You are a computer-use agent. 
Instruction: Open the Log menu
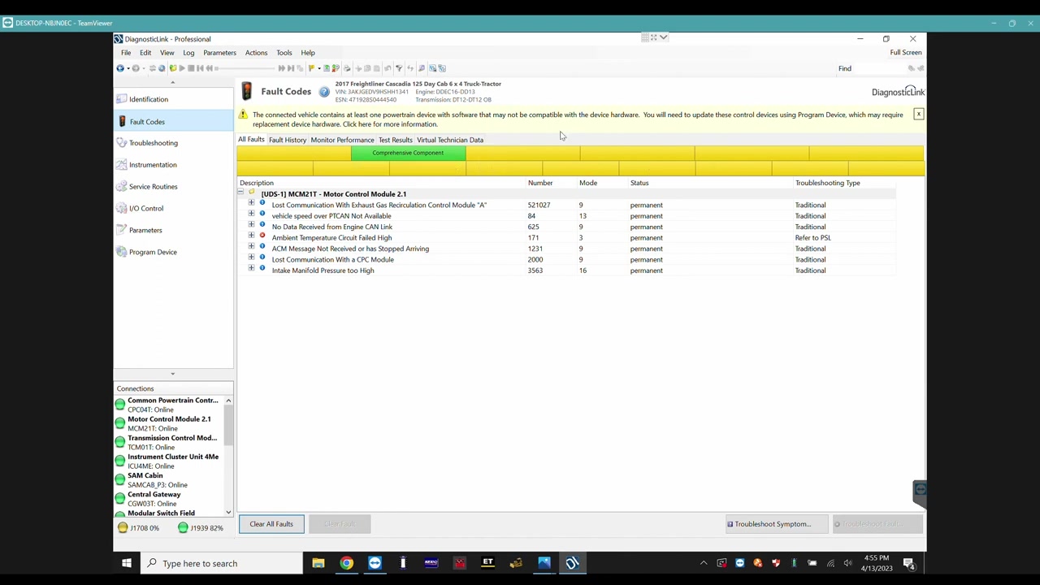point(188,53)
